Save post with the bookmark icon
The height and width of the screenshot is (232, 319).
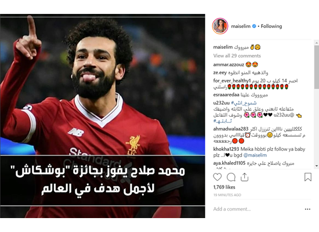308,177
